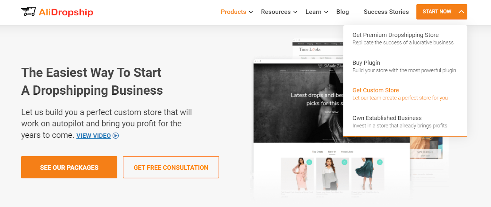491x207 pixels.
Task: Click the pink dress product thumbnail
Action: (297, 174)
